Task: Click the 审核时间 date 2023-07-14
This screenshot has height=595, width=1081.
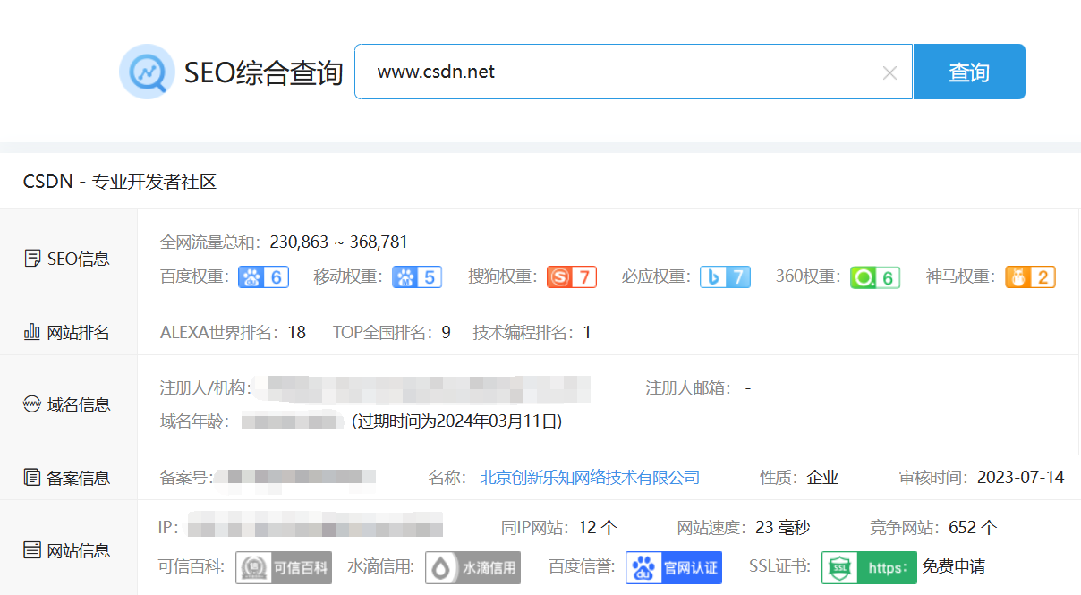Action: [1021, 478]
